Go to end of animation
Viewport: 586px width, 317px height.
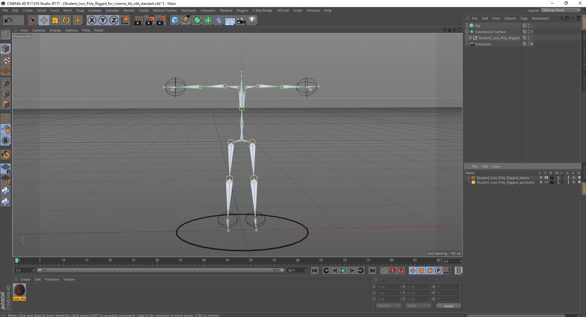(372, 270)
